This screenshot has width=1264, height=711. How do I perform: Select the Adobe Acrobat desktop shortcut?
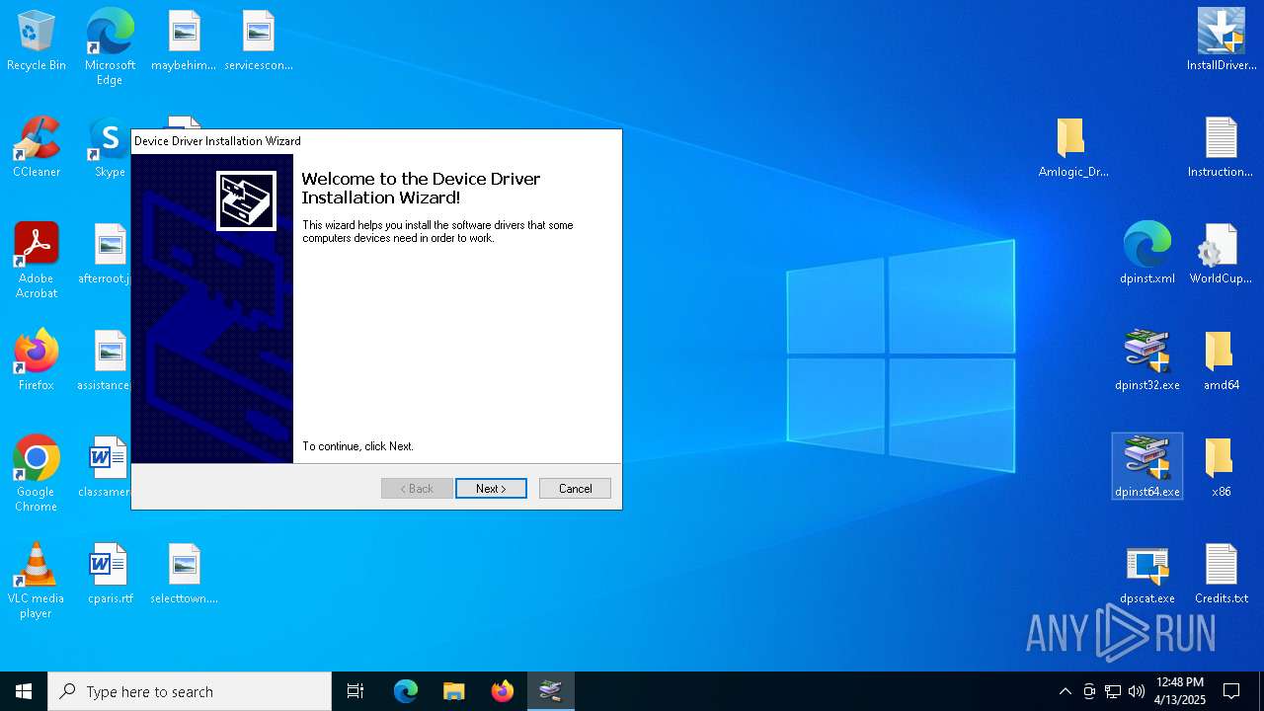click(x=37, y=261)
